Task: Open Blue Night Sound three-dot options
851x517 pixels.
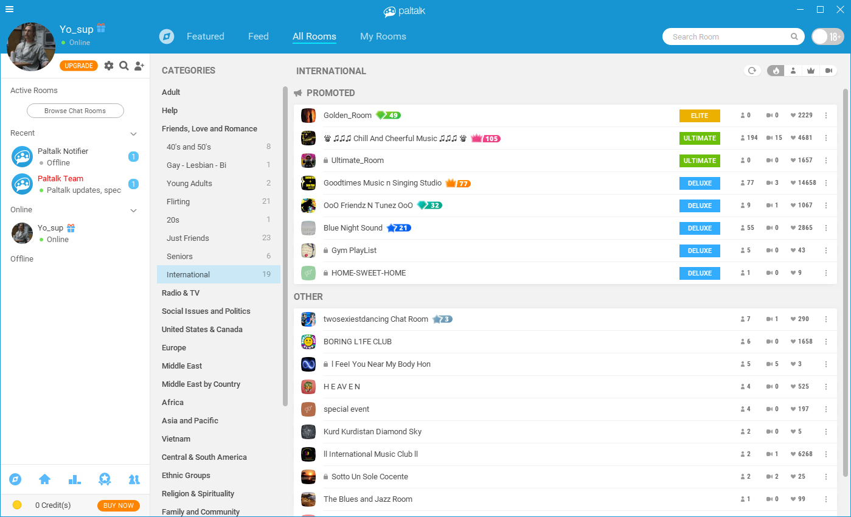Action: (826, 228)
